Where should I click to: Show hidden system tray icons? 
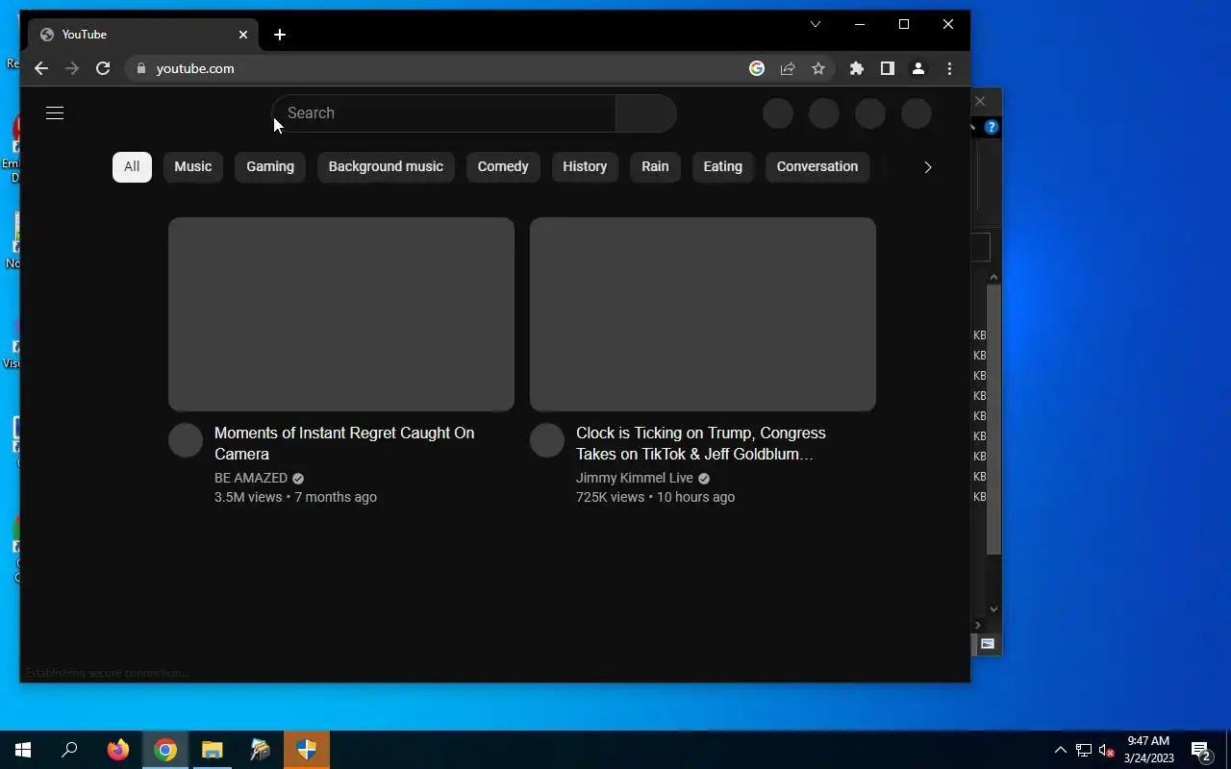1060,750
